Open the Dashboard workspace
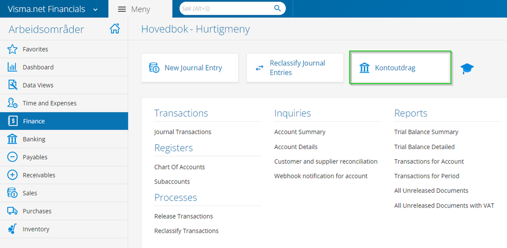Image resolution: width=507 pixels, height=248 pixels. point(64,67)
